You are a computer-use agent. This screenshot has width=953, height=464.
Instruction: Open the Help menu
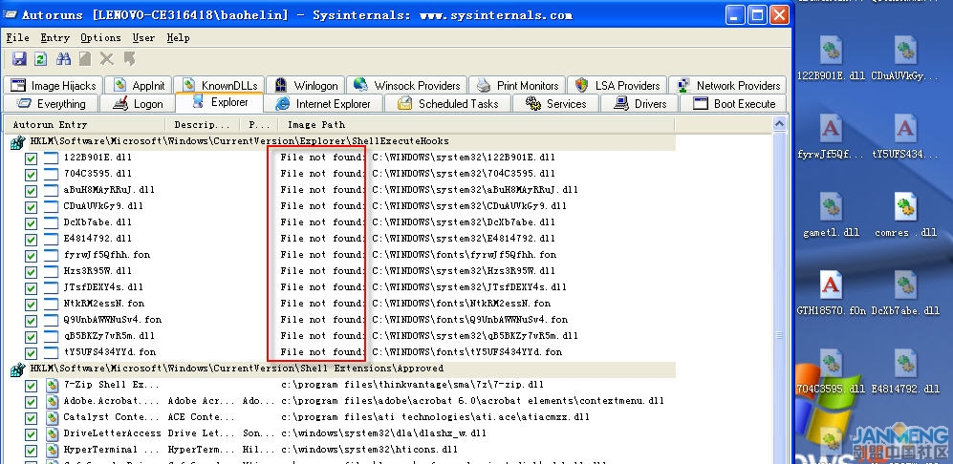(x=178, y=37)
